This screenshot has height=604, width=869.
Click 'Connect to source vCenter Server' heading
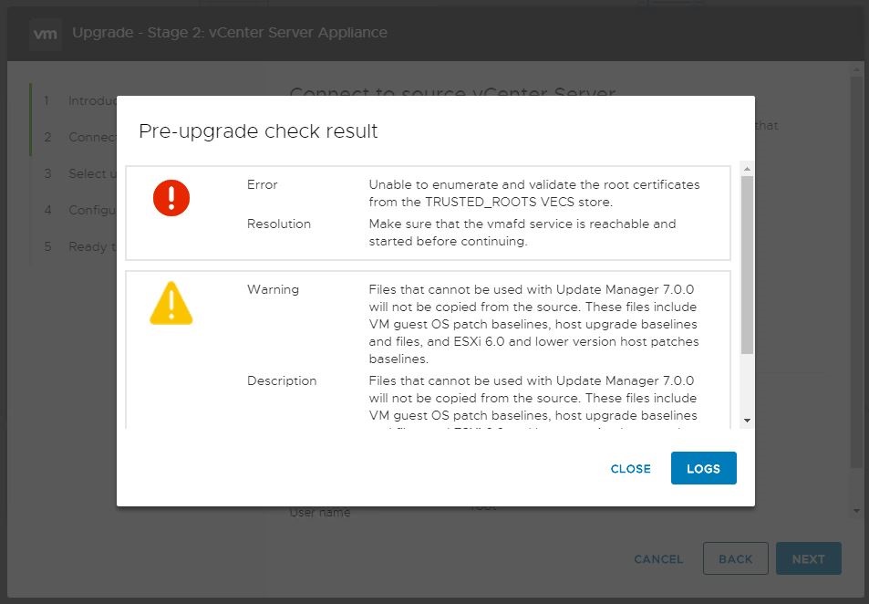(452, 91)
